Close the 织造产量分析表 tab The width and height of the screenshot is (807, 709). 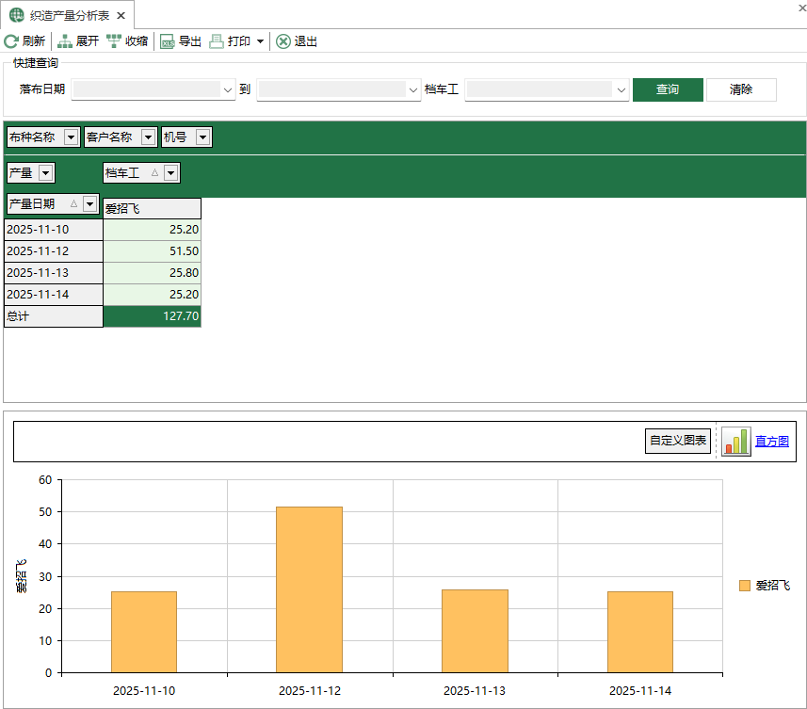pos(121,15)
